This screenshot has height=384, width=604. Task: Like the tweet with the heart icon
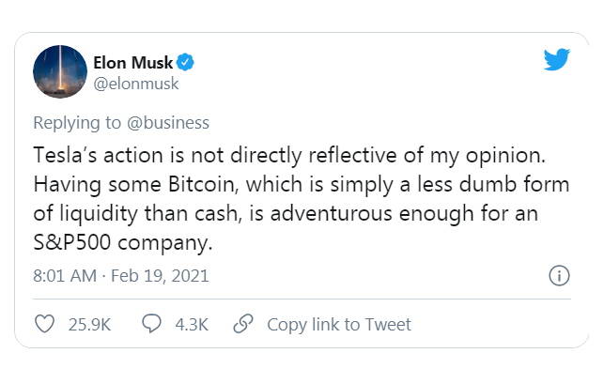tap(44, 324)
